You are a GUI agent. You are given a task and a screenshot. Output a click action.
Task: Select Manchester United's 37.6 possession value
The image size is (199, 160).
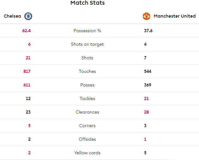(x=148, y=31)
